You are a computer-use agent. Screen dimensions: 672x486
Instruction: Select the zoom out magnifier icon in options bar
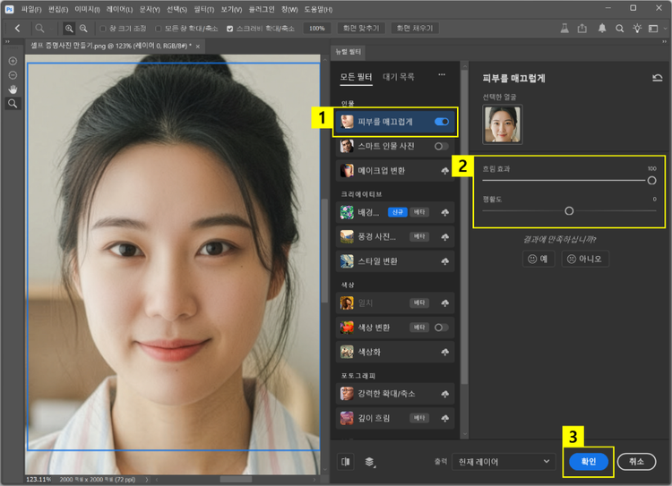pos(83,29)
